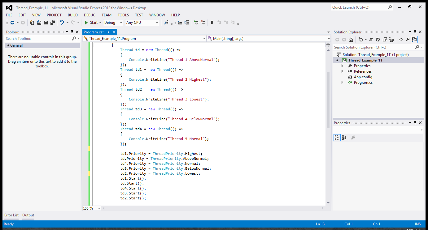Click the Find in Files toolbar icon
Image resolution: width=428 pixels, height=230 pixels.
click(x=166, y=23)
